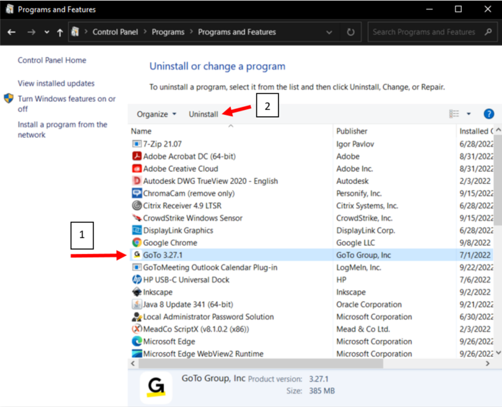Viewport: 502px width, 407px height.
Task: Select the GoTo 3.27.1 row name
Action: (163, 255)
